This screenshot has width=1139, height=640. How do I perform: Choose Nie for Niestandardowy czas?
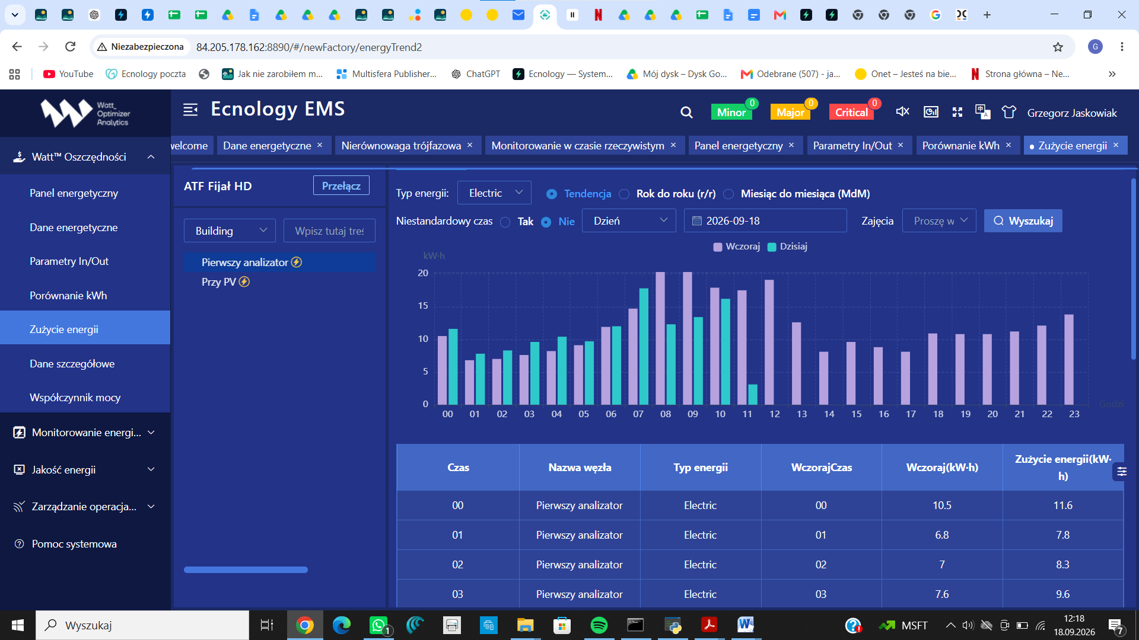point(546,222)
